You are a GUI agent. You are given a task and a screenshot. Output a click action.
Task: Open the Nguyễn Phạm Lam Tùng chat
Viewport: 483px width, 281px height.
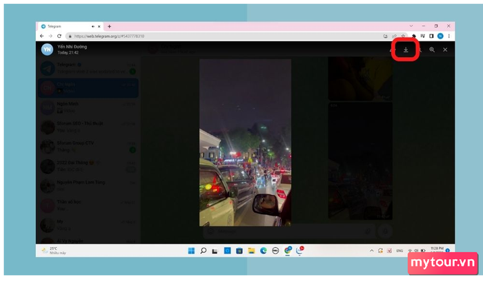click(x=88, y=186)
